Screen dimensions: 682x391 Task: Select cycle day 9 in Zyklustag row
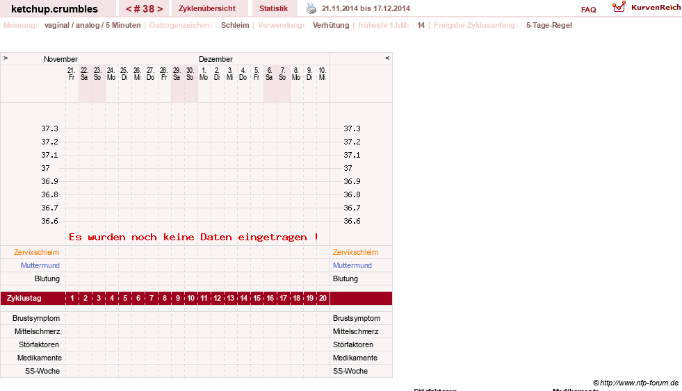pos(178,298)
